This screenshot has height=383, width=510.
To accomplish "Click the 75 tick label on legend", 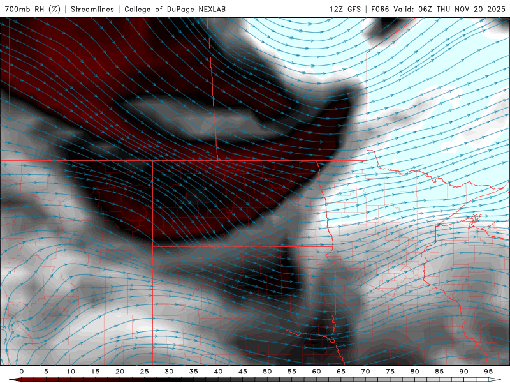I will (390, 372).
